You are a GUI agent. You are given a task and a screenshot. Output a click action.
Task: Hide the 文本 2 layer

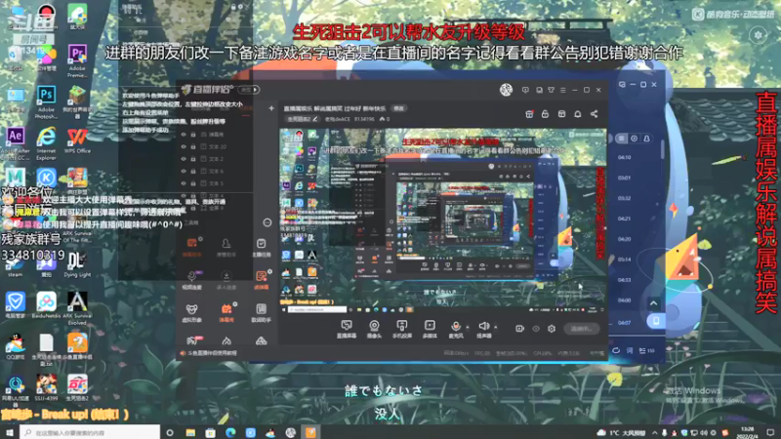click(x=184, y=159)
